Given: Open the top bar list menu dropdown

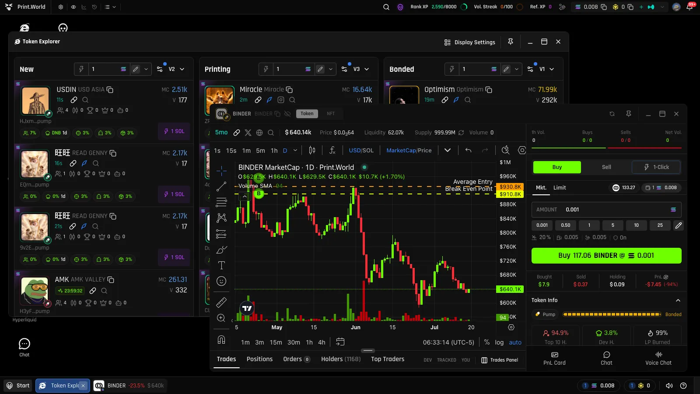Looking at the screenshot, I should [x=110, y=7].
